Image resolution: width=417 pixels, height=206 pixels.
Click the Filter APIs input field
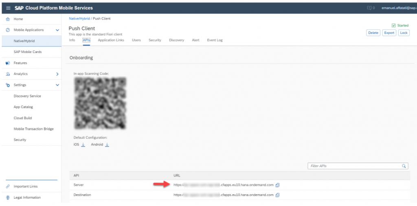point(358,166)
